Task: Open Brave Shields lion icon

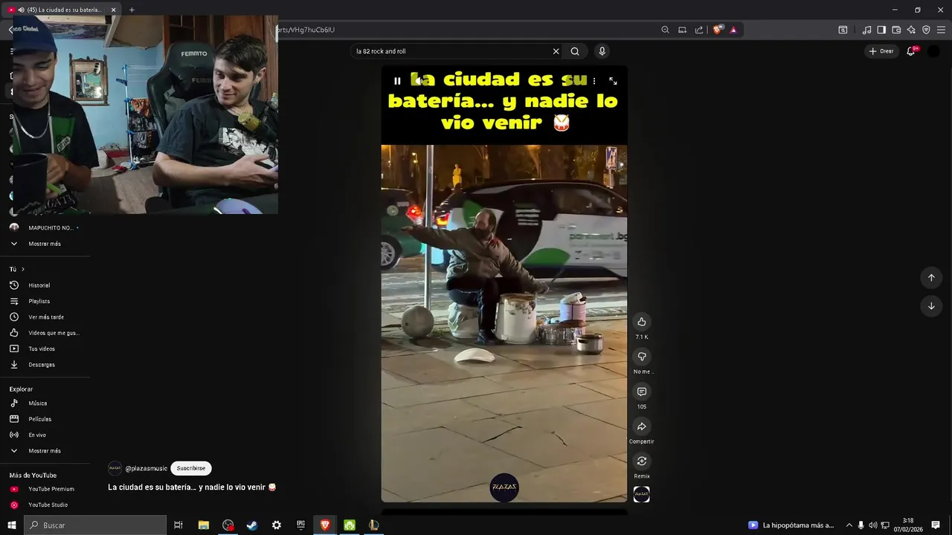Action: 717,30
